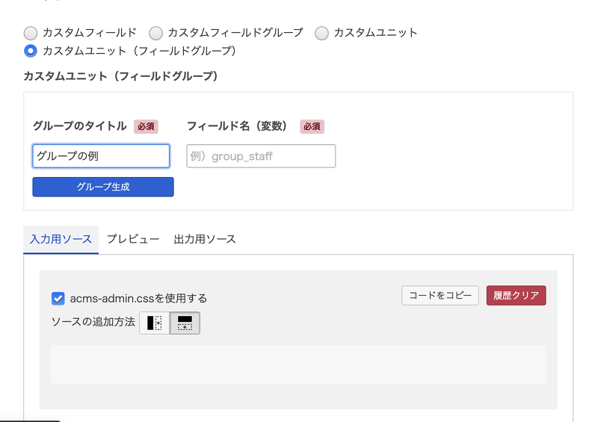Click the グループのタイトル field label

click(x=80, y=126)
